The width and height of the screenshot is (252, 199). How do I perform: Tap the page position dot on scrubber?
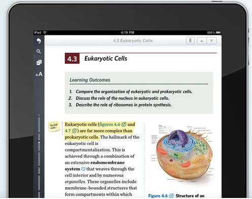pos(39,143)
